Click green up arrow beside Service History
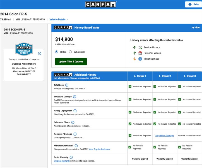 point(134,47)
